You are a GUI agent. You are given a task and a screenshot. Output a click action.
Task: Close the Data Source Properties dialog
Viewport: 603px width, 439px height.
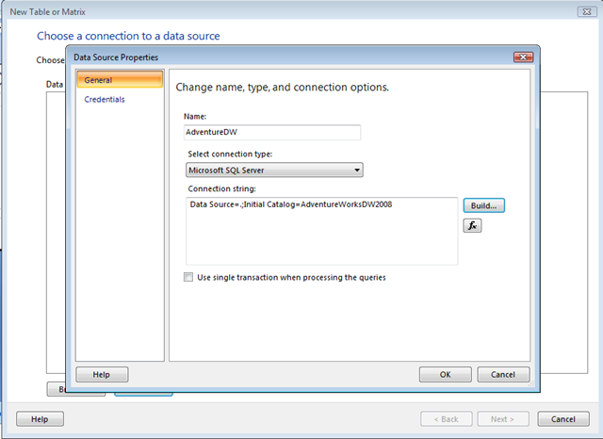tap(523, 57)
